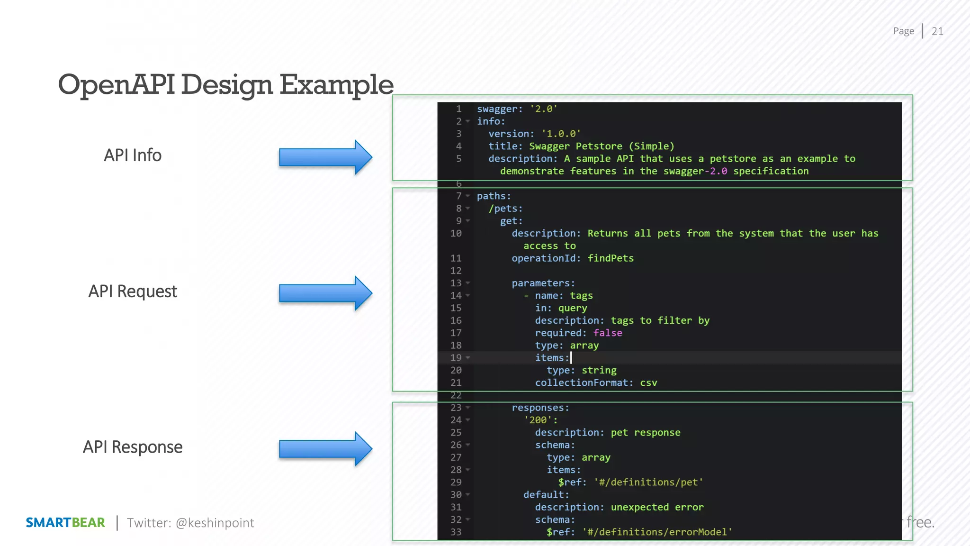
Task: Collapse the get operation fold arrow
Action: pyautogui.click(x=468, y=221)
